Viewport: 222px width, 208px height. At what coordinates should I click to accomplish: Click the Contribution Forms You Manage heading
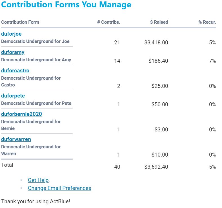[x=66, y=5]
